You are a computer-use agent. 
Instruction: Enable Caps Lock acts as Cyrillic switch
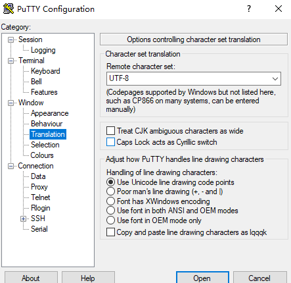pyautogui.click(x=110, y=142)
